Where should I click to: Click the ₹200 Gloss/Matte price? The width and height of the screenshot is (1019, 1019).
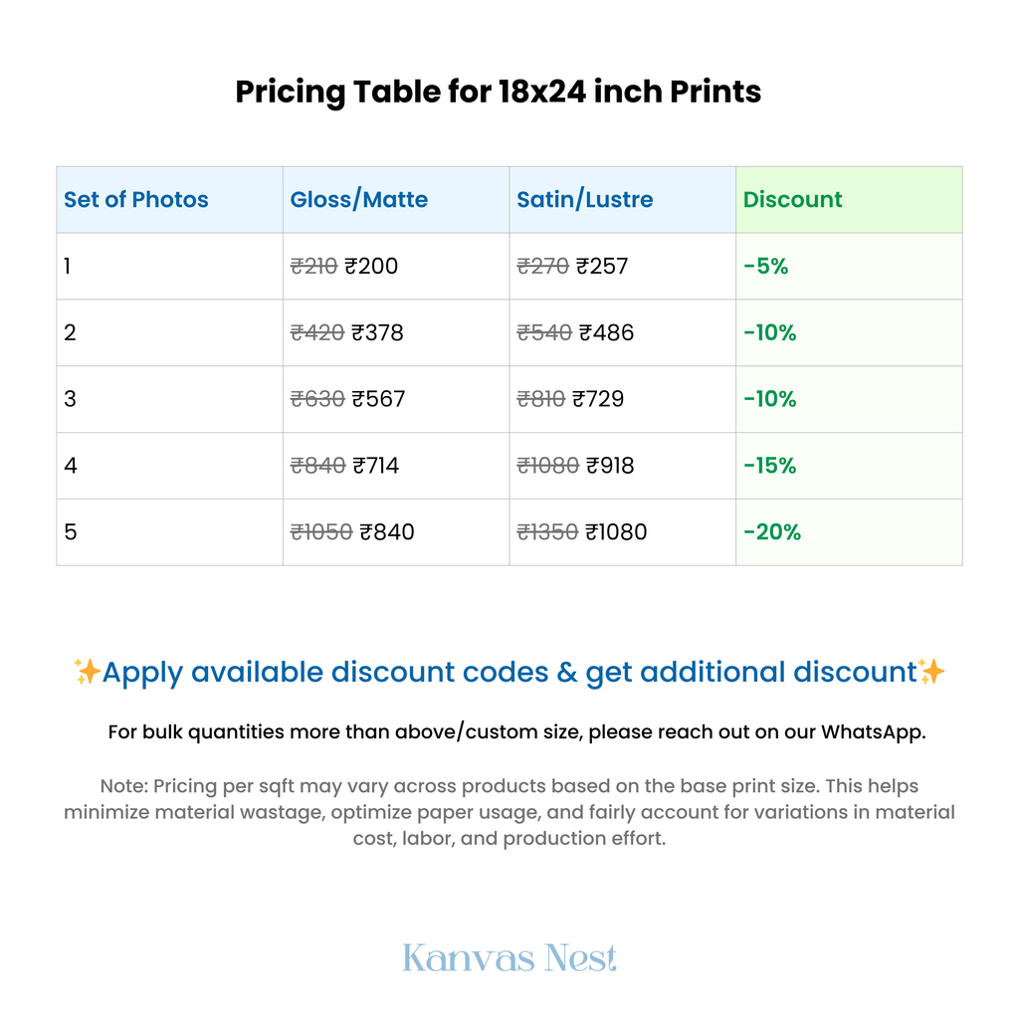[371, 266]
